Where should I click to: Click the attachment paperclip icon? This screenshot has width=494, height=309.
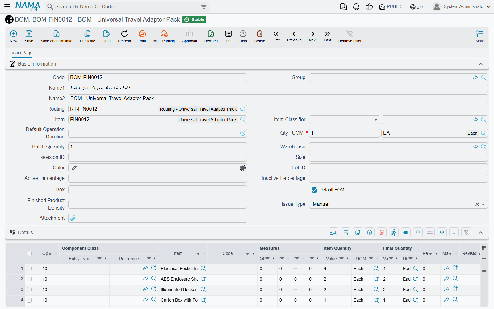[x=73, y=218]
